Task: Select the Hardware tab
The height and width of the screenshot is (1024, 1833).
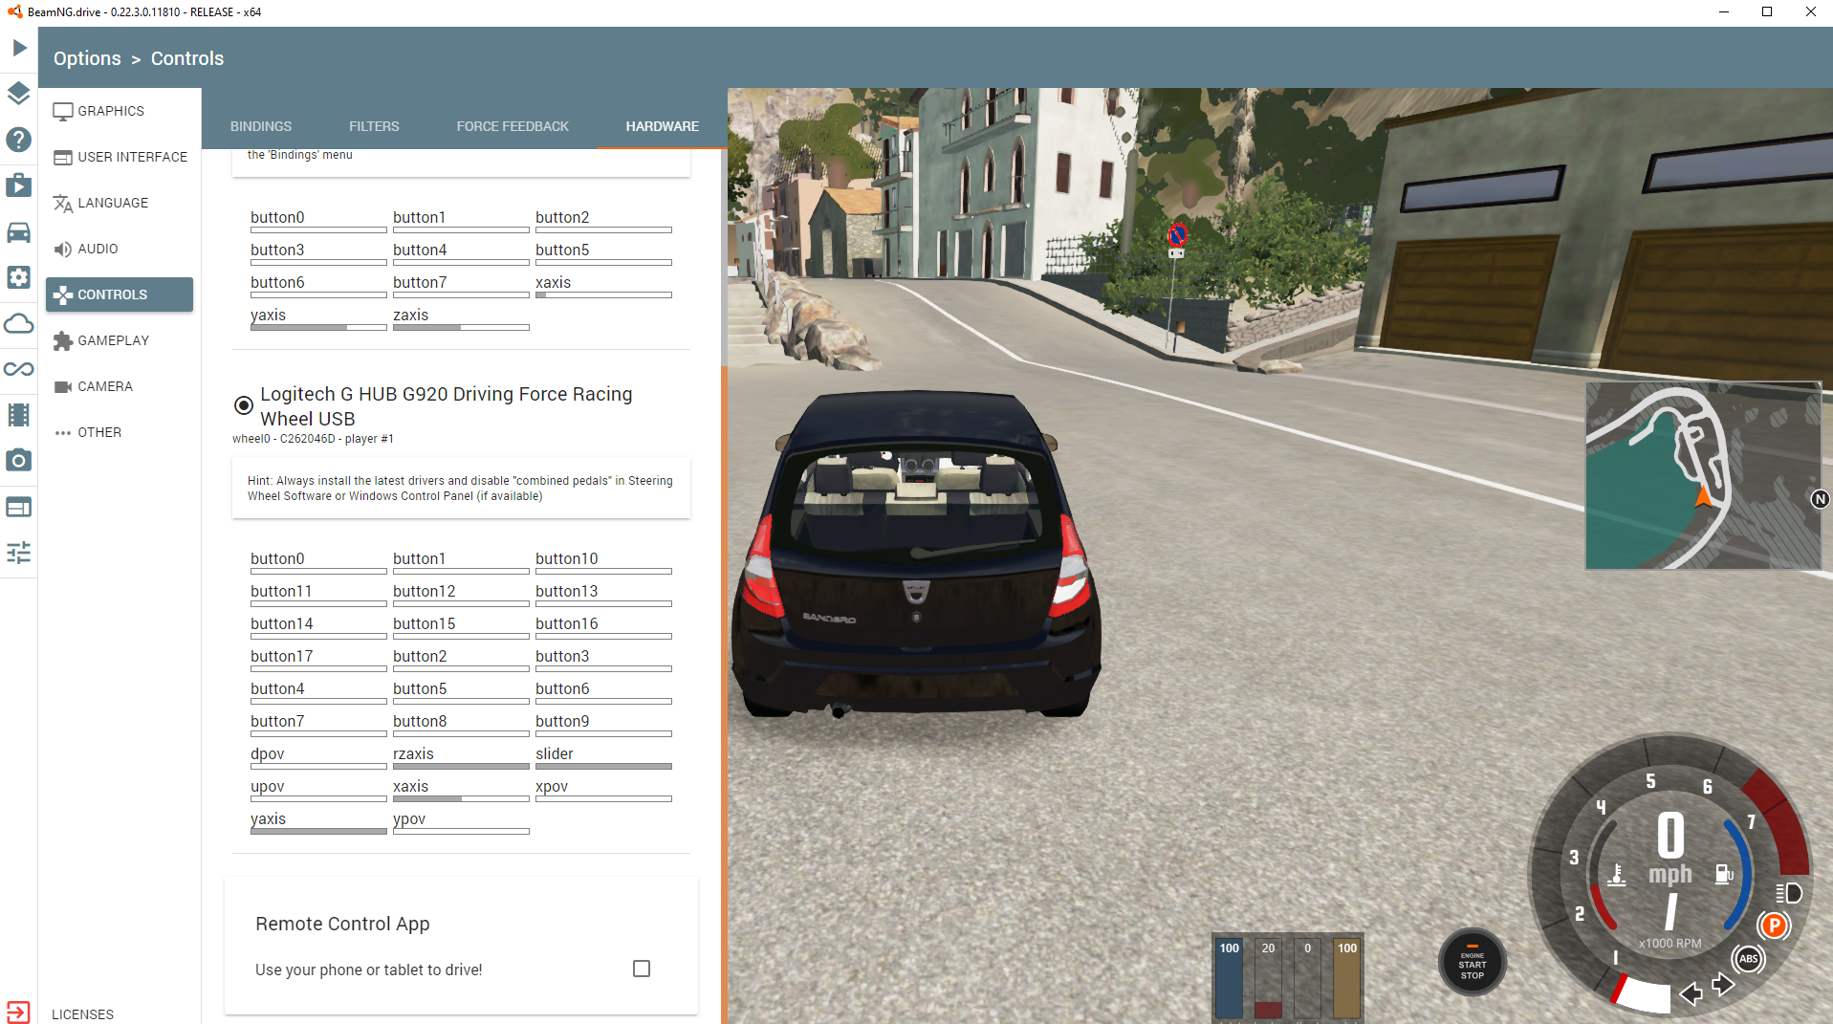Action: pyautogui.click(x=663, y=126)
